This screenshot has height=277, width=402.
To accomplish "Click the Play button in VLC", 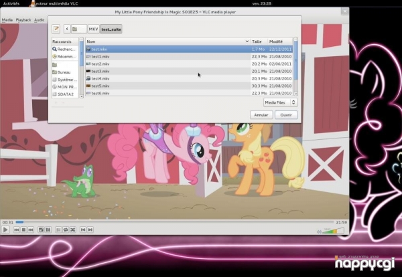I will coord(5,229).
